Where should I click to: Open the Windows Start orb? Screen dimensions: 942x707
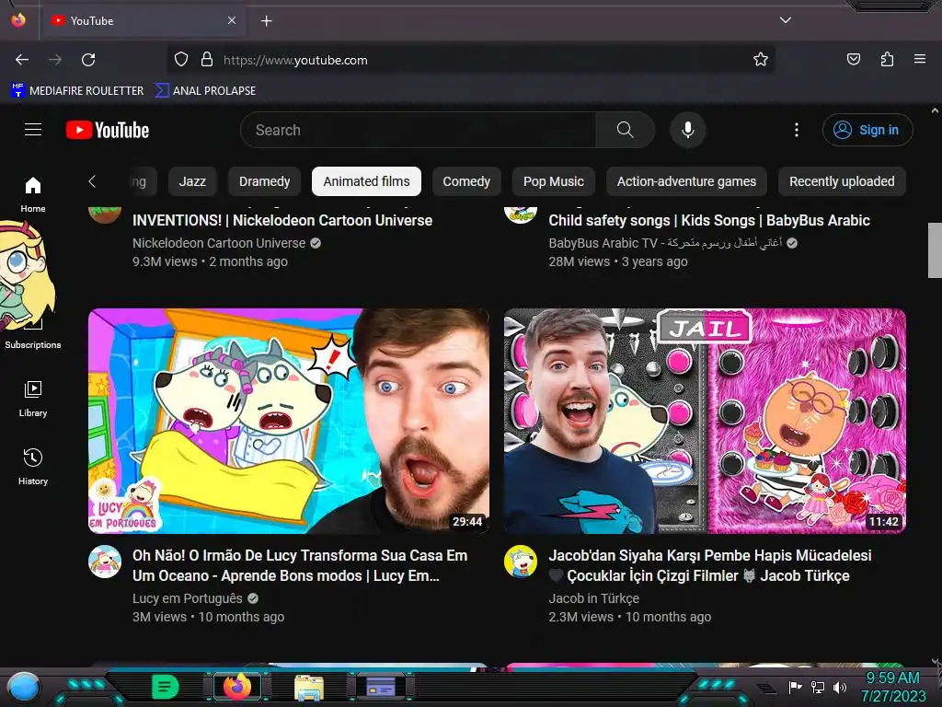(24, 687)
